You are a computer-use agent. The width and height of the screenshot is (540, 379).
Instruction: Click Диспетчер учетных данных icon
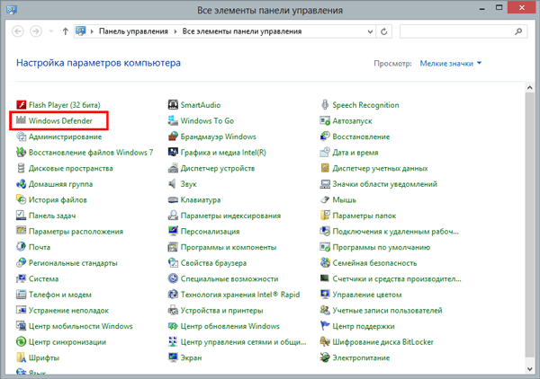click(325, 168)
